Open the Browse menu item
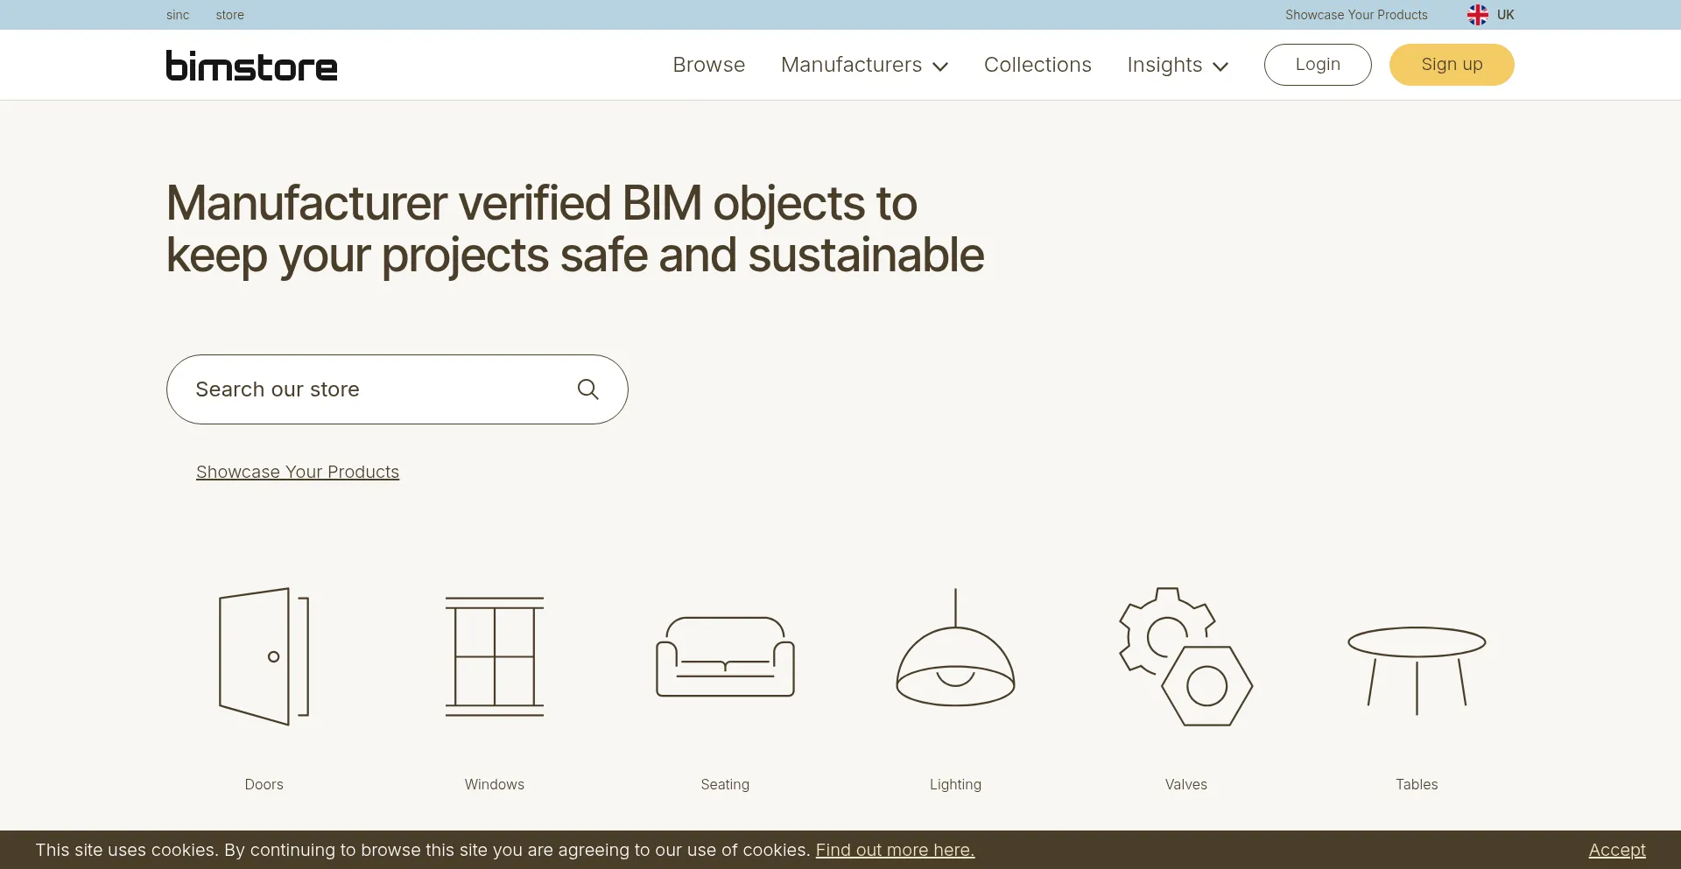Image resolution: width=1681 pixels, height=869 pixels. coord(708,65)
